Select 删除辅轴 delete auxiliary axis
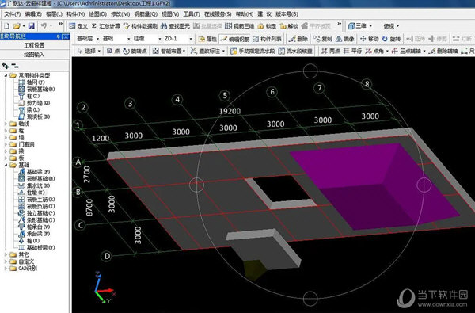The width and height of the screenshot is (475, 313). point(443,51)
